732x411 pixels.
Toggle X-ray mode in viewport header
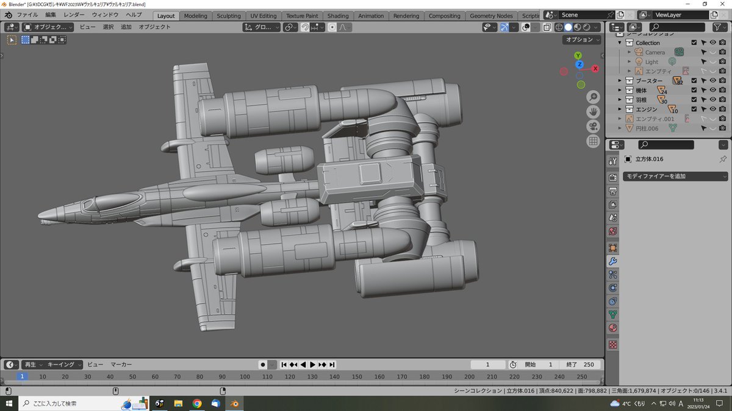pyautogui.click(x=547, y=27)
